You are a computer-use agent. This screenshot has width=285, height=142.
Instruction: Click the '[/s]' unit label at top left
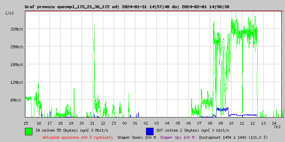click(x=10, y=13)
